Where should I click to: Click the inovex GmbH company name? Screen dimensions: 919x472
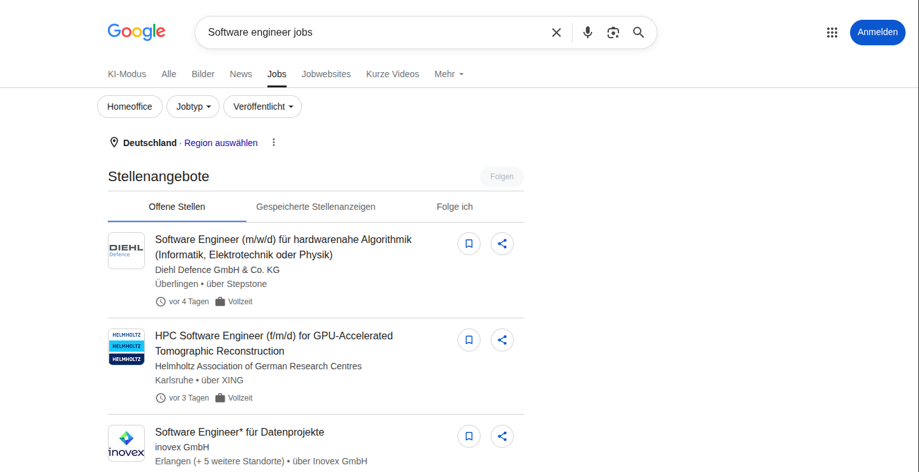(x=182, y=447)
